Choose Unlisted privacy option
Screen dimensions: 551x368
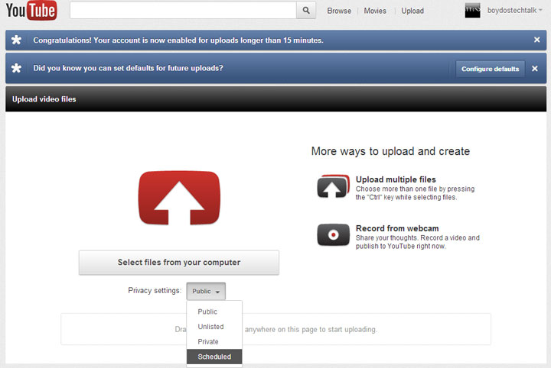coord(210,327)
